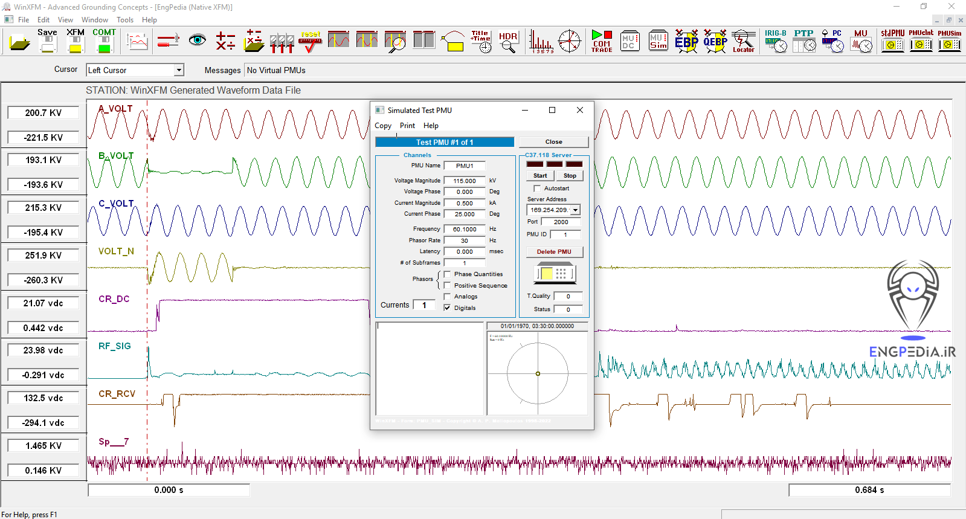
Task: Click the Frequency input field
Action: [465, 229]
